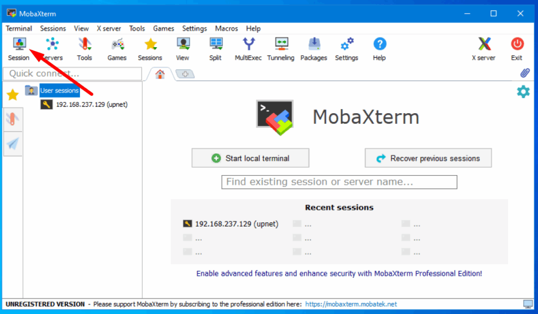The width and height of the screenshot is (538, 314).
Task: Click the monitor icon in status bar
Action: (x=527, y=304)
